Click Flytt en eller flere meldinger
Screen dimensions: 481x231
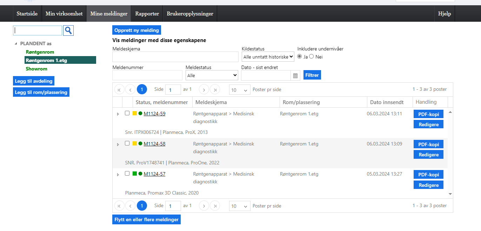pyautogui.click(x=146, y=219)
